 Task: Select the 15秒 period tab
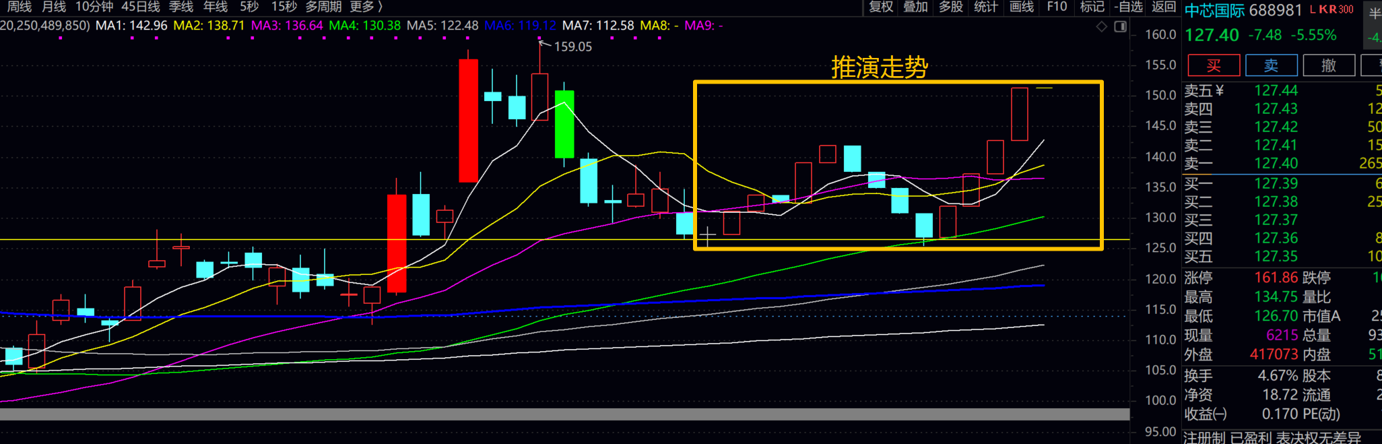pos(284,7)
